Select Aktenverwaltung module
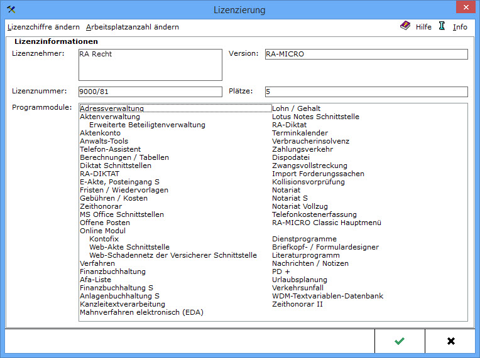The width and height of the screenshot is (480, 358). (110, 117)
